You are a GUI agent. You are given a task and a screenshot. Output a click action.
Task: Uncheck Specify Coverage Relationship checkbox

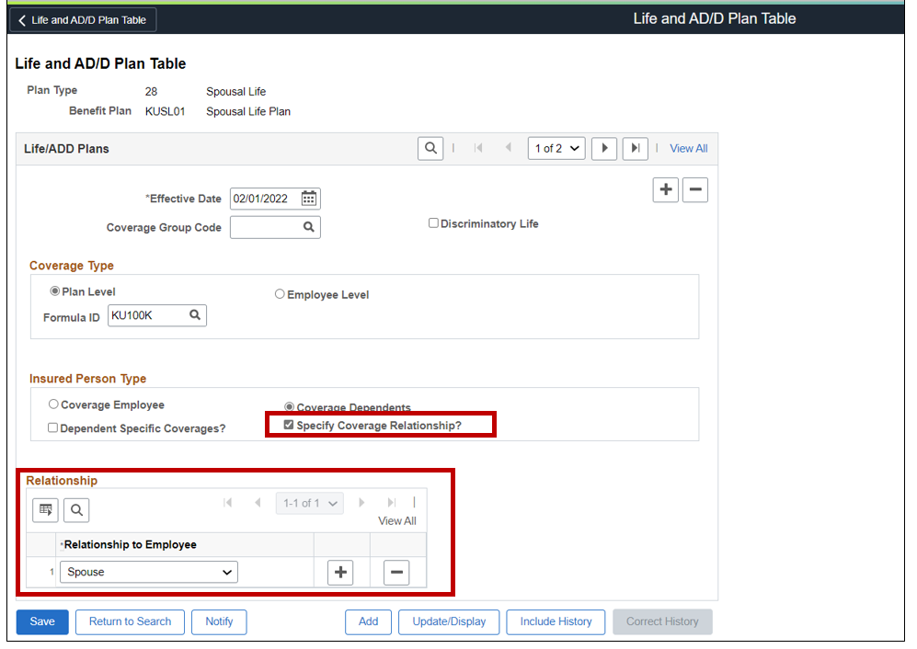pos(288,425)
